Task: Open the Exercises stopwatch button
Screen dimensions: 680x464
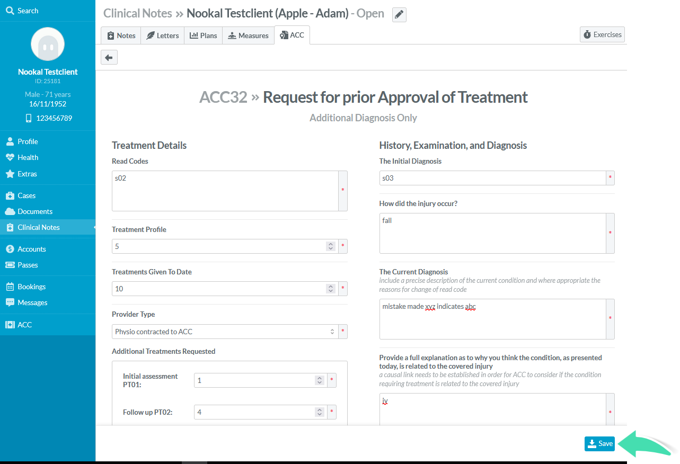Action: pyautogui.click(x=602, y=34)
